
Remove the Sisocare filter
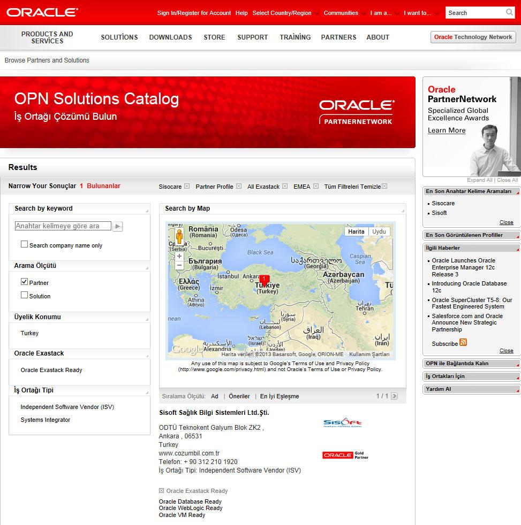[x=187, y=186]
